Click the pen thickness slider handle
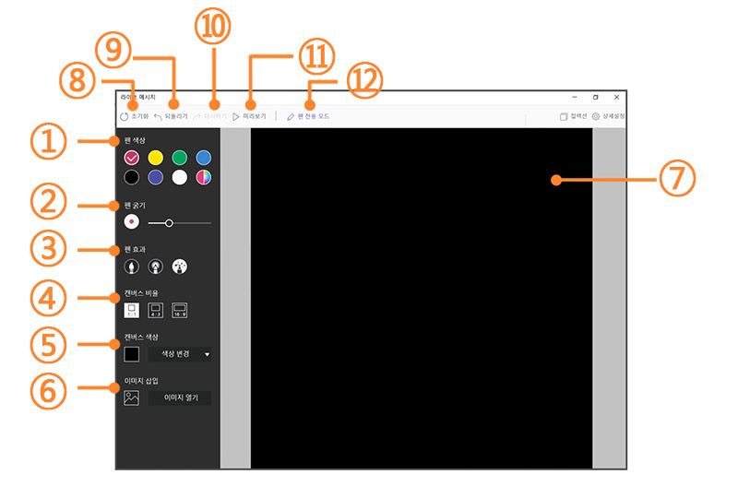This screenshot has width=738, height=498. pyautogui.click(x=169, y=222)
